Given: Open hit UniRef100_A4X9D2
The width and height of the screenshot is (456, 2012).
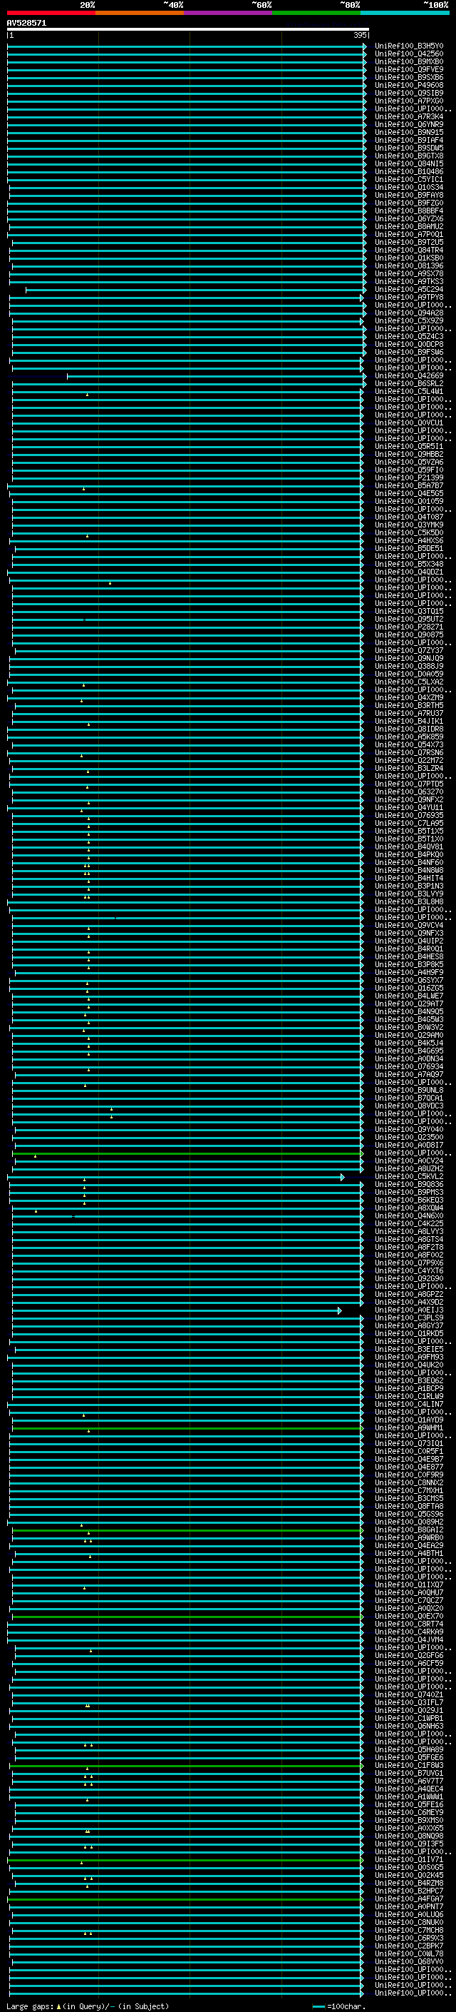Looking at the screenshot, I should 409,1302.
